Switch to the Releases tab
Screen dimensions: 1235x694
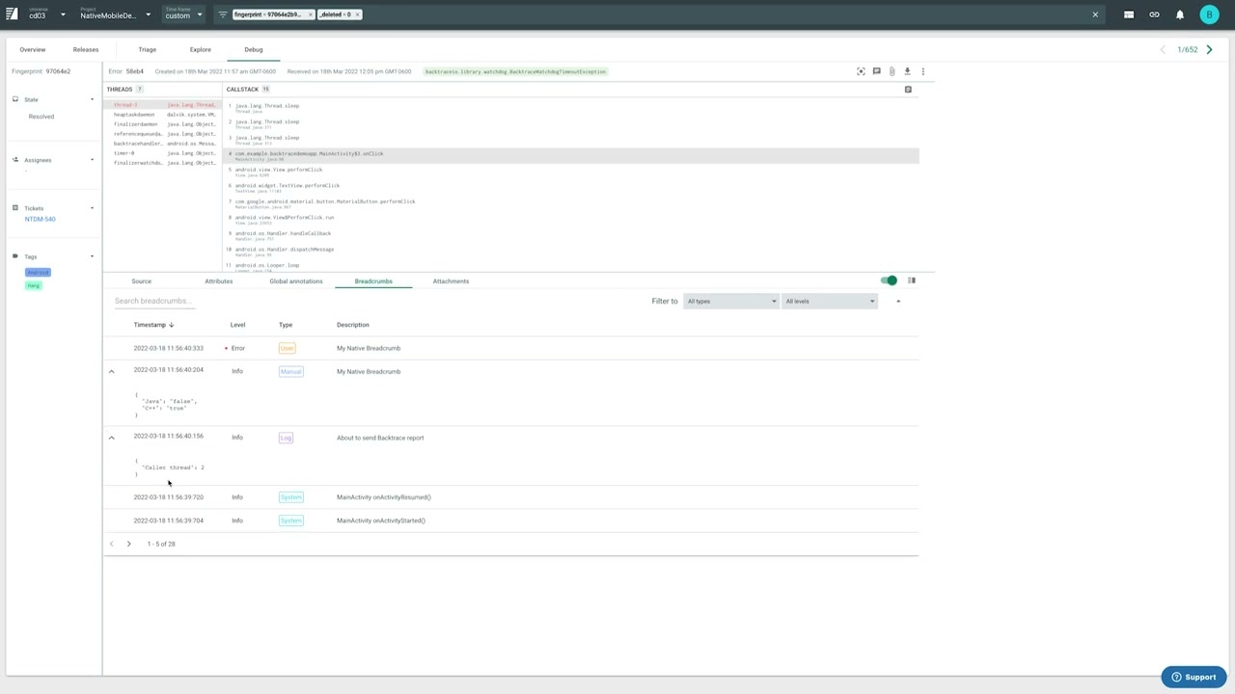tap(86, 49)
